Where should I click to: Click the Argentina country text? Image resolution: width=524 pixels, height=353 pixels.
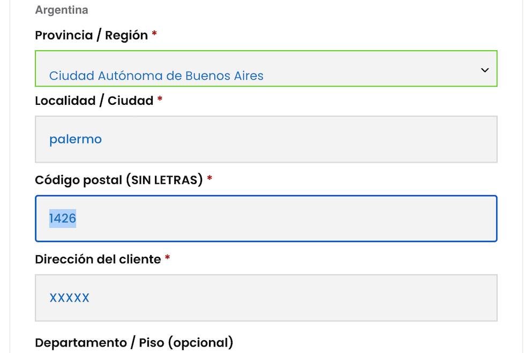(x=62, y=10)
